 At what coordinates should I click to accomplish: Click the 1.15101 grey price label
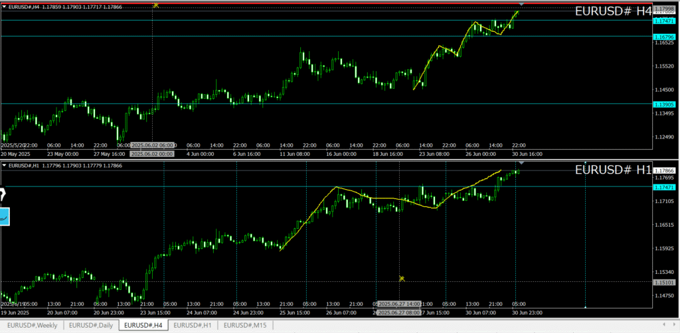[x=664, y=282]
